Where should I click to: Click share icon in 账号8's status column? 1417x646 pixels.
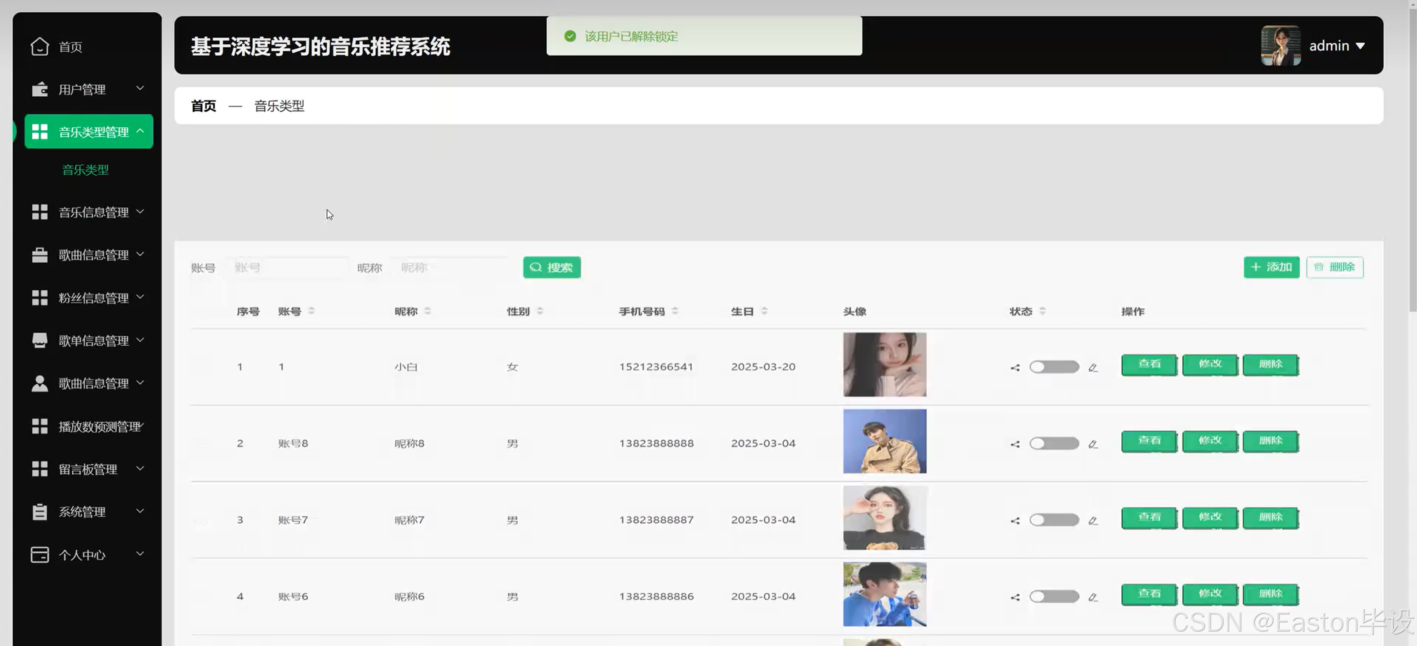[1015, 444]
